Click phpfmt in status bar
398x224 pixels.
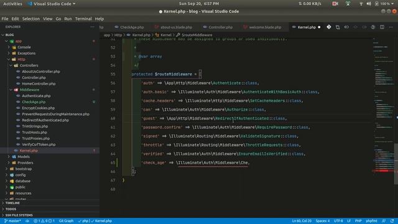[371, 221]
